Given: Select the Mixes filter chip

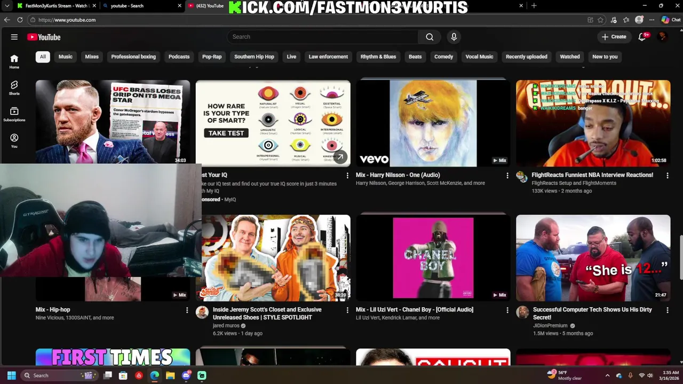Looking at the screenshot, I should click(92, 57).
